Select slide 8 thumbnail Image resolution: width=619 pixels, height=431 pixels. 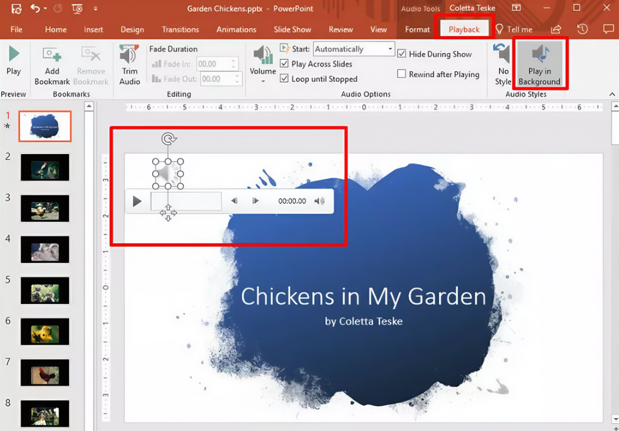pos(45,414)
